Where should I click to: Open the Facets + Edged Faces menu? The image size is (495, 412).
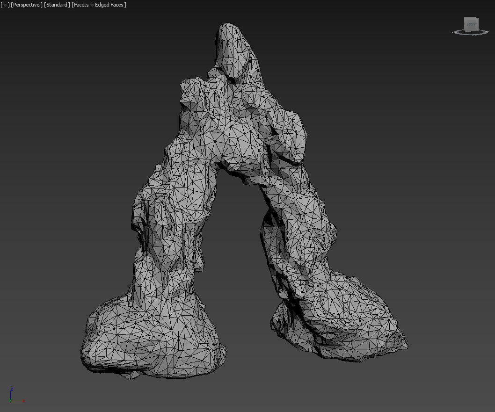point(99,5)
